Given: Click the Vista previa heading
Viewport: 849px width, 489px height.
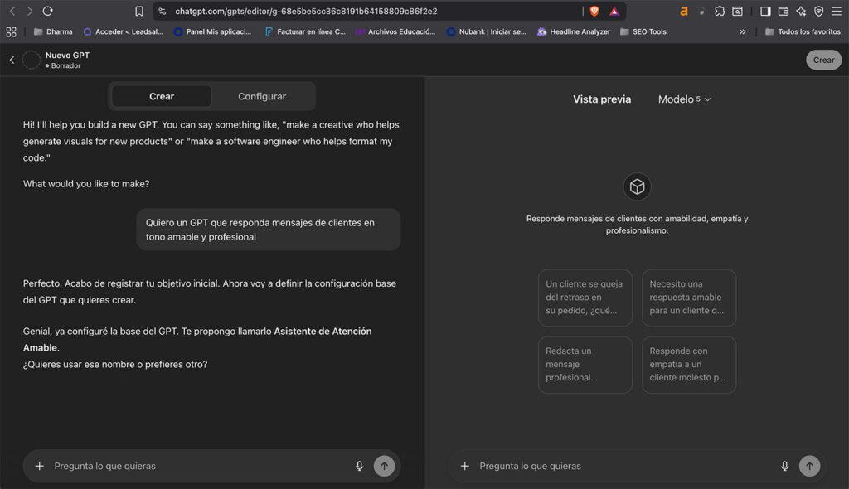Looking at the screenshot, I should [x=602, y=99].
